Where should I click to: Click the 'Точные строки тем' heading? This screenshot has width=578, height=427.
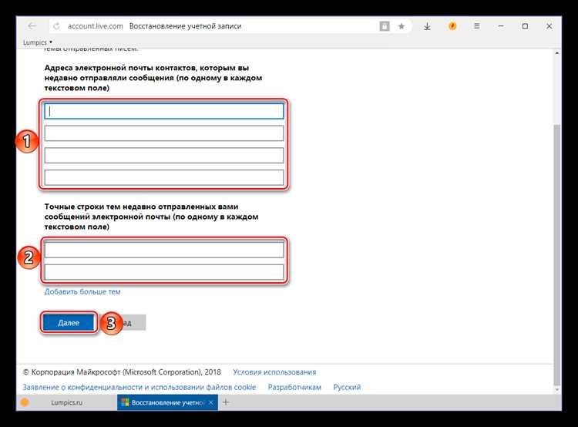[x=152, y=217]
